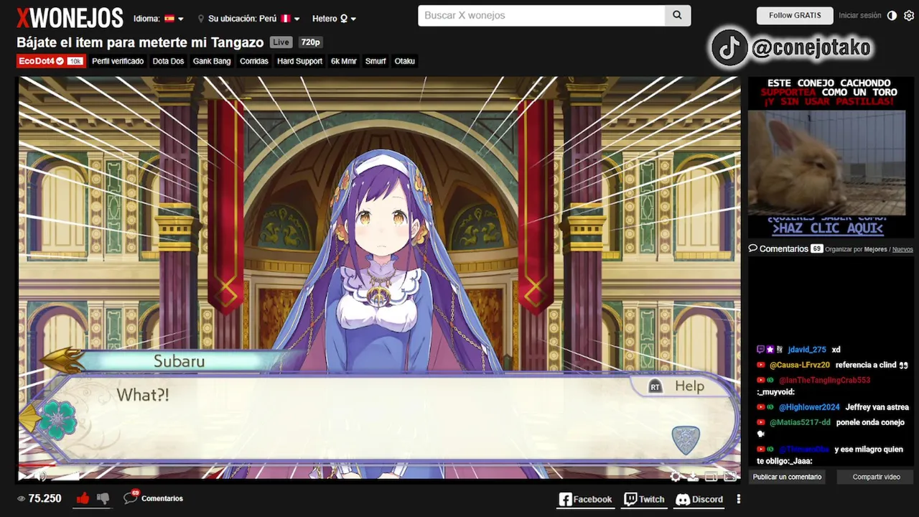Image resolution: width=919 pixels, height=517 pixels.
Task: Click the YouTube badge beside @Causa-LFrvz20
Action: pyautogui.click(x=761, y=365)
